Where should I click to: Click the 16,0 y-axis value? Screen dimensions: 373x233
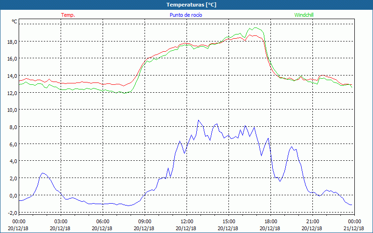12,59
